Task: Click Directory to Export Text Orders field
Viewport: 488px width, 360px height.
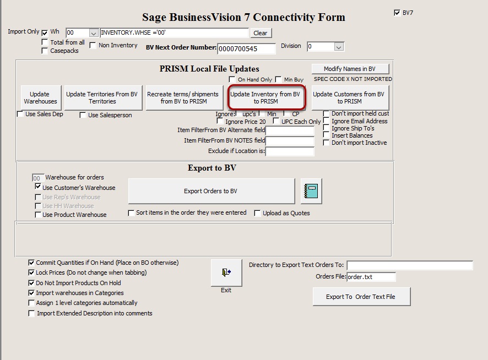Action: click(x=410, y=265)
